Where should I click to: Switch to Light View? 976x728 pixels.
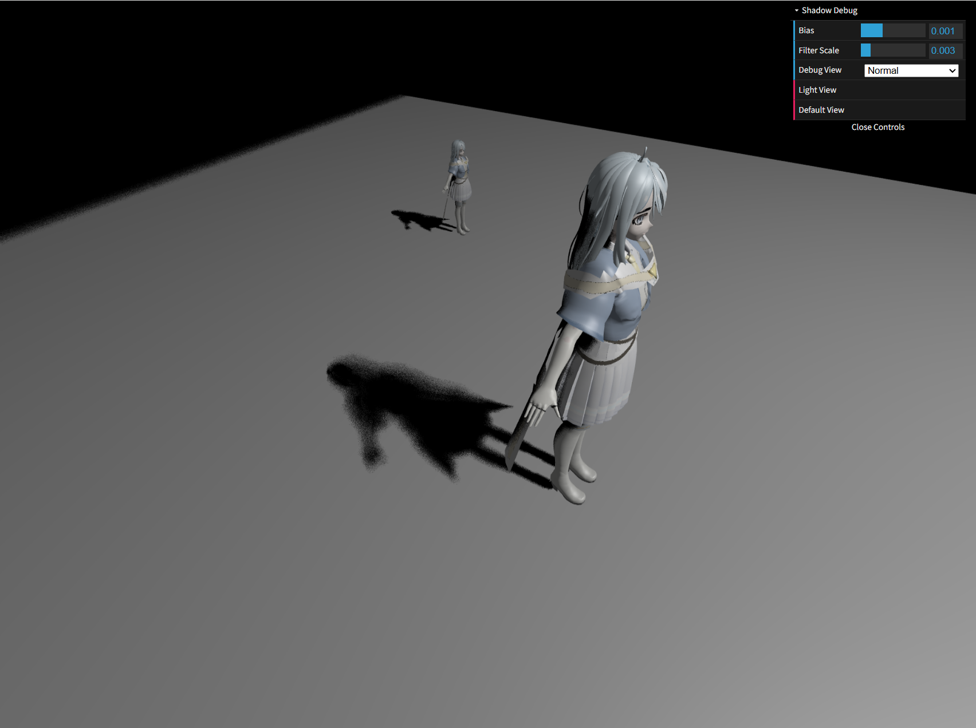click(879, 90)
